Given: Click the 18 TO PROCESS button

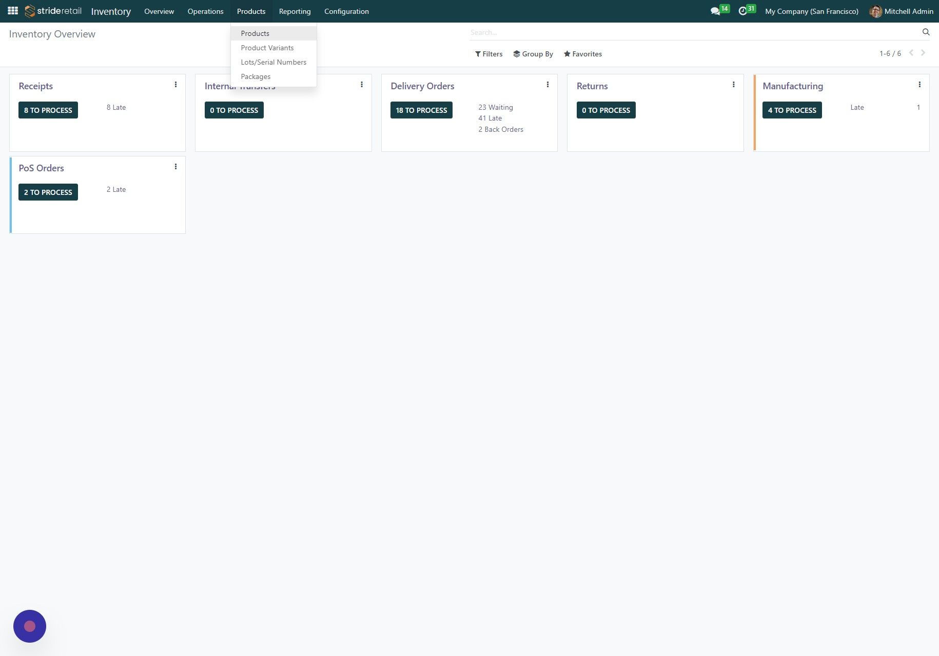Looking at the screenshot, I should click(421, 110).
